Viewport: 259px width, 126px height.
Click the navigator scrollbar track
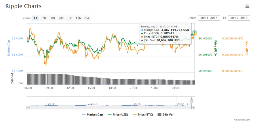click(x=110, y=108)
